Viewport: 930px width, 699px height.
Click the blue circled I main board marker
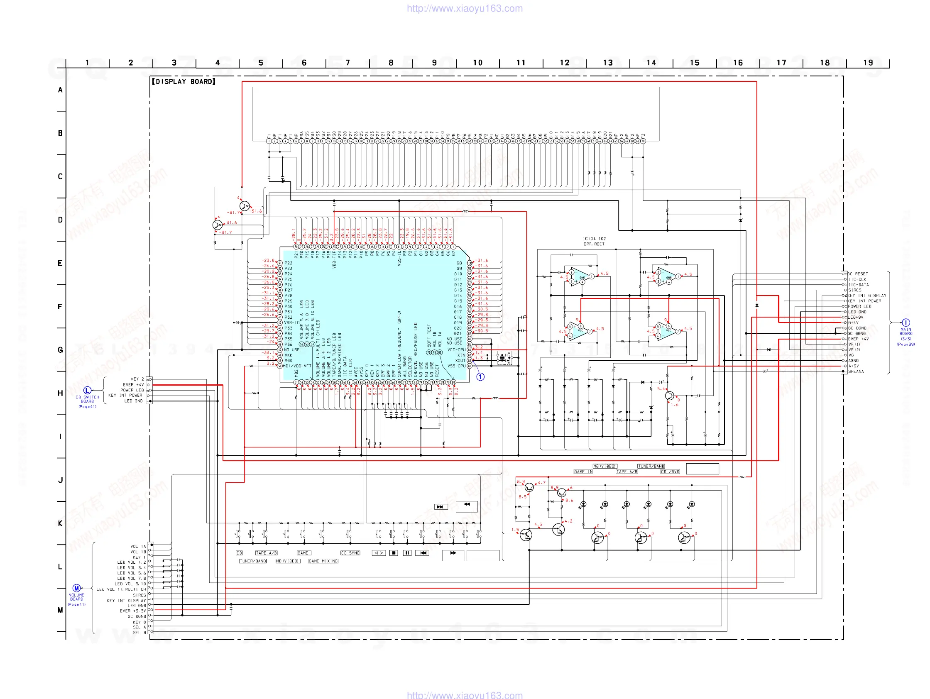(x=906, y=323)
